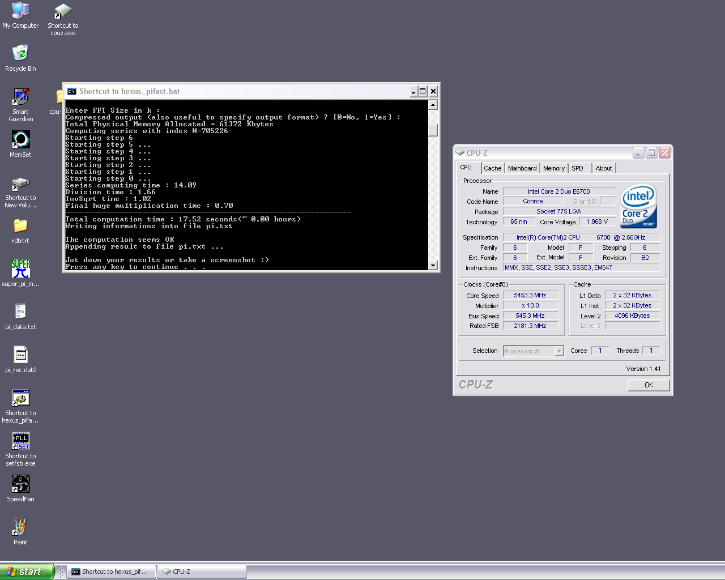Select the SpeedFan desktop icon
The width and height of the screenshot is (725, 580).
[x=20, y=489]
